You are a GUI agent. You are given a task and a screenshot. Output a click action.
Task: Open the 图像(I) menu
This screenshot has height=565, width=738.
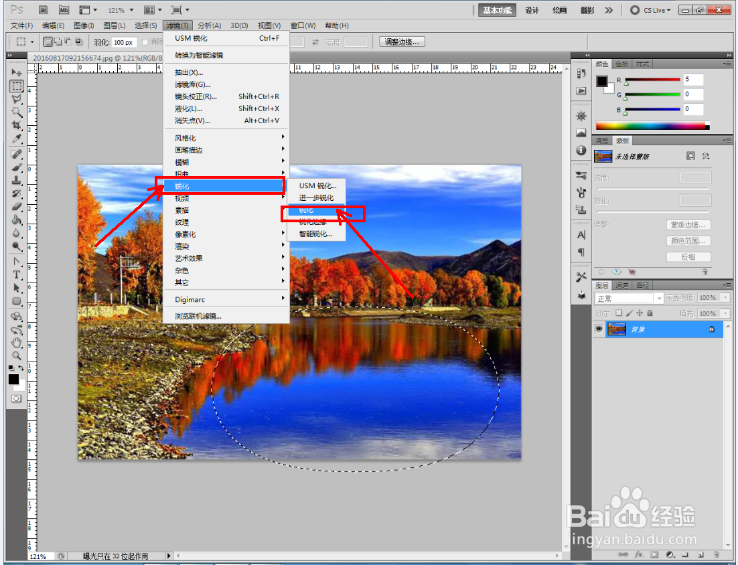tap(84, 25)
